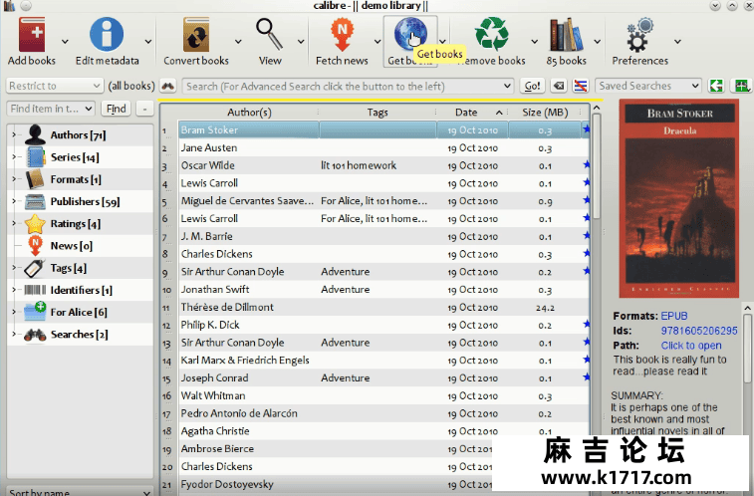Open the Saved Searches combo box
754x496 pixels.
pos(647,86)
